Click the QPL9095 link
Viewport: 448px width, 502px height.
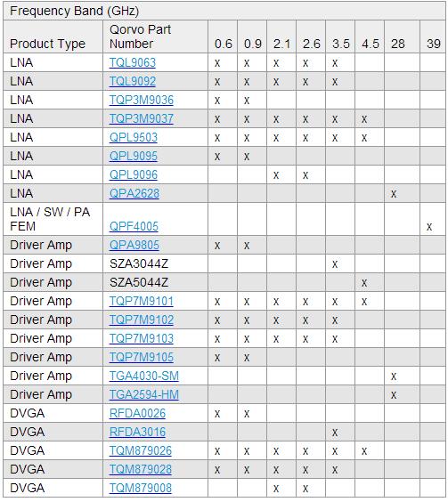tap(134, 156)
